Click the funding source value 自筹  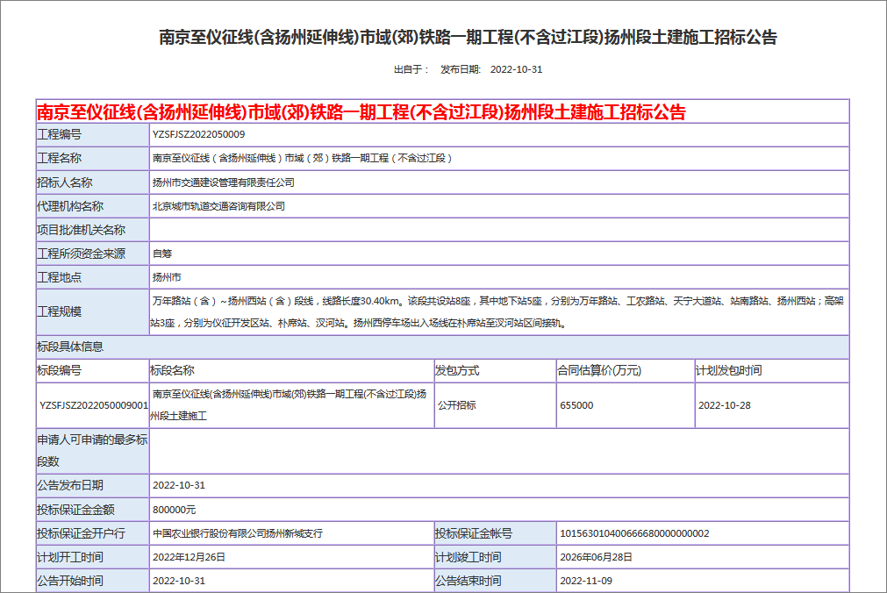pos(162,254)
